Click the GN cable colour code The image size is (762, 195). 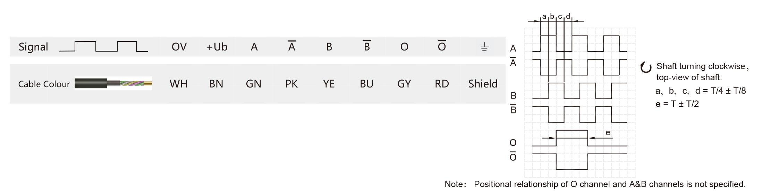click(254, 84)
